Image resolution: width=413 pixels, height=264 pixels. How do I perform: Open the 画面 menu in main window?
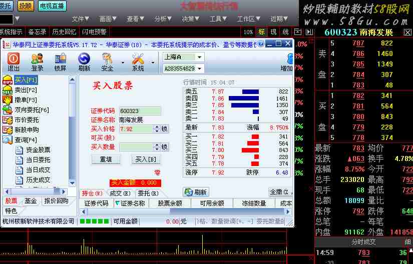click(108, 19)
